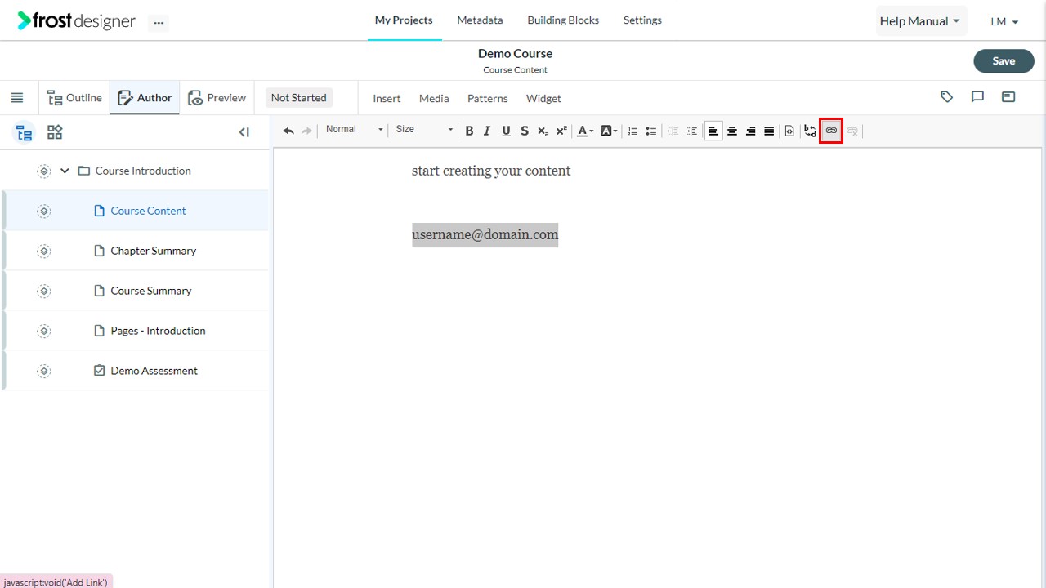The height and width of the screenshot is (588, 1046).
Task: Switch to grid view in sidebar
Action: [x=55, y=132]
